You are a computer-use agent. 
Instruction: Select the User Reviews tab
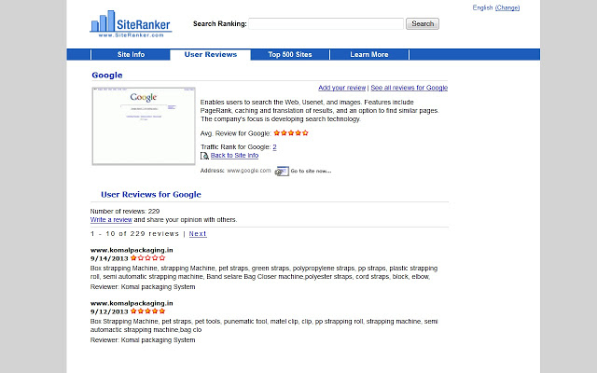[x=211, y=54]
